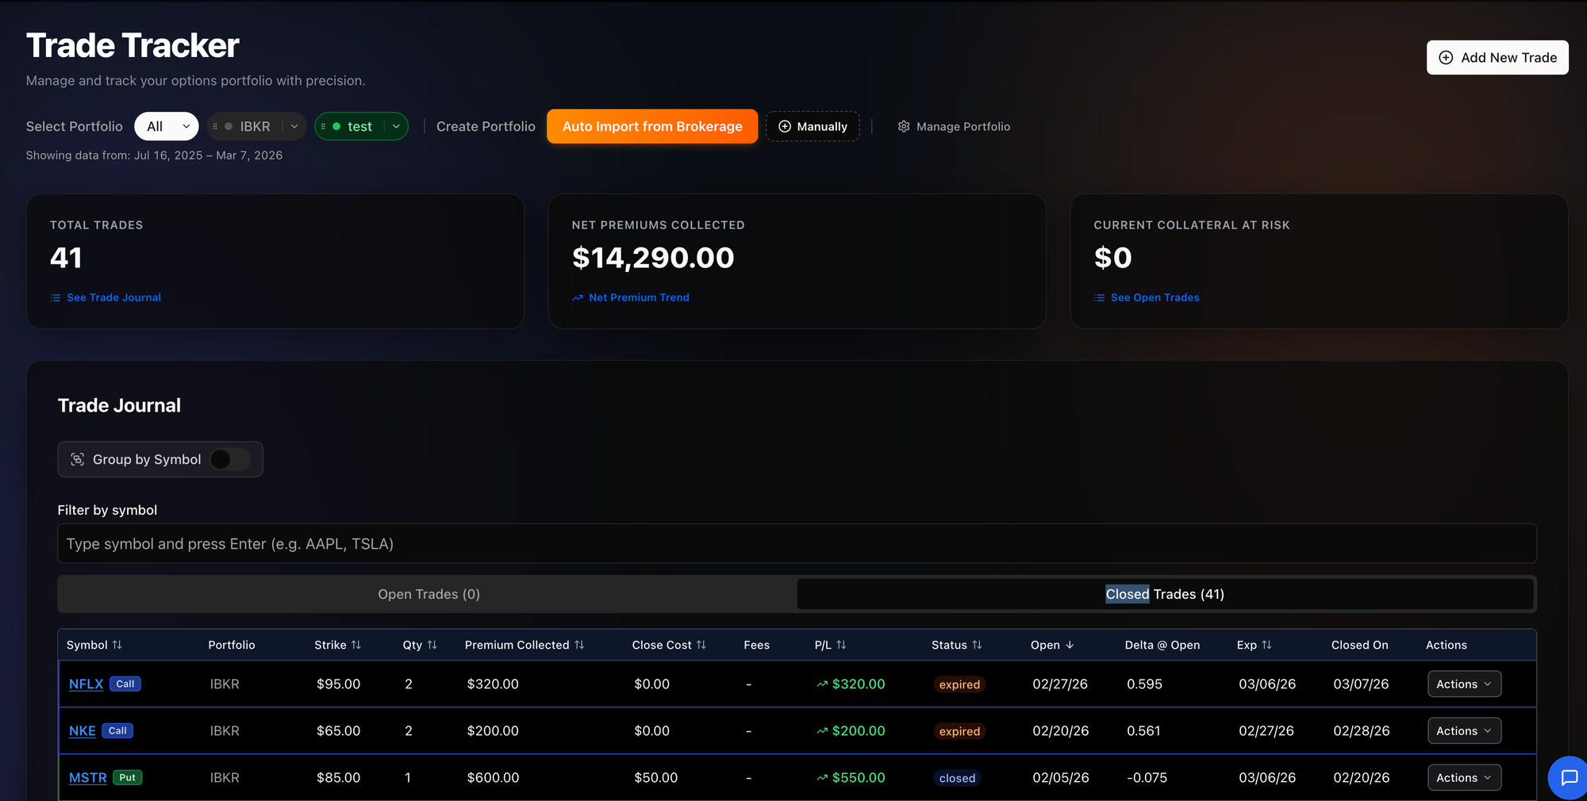This screenshot has height=801, width=1587.
Task: Open the IBKR portfolio chevron menu
Action: [x=294, y=127]
